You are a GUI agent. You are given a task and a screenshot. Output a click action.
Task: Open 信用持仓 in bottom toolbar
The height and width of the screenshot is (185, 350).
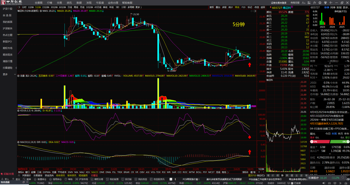[55, 179]
